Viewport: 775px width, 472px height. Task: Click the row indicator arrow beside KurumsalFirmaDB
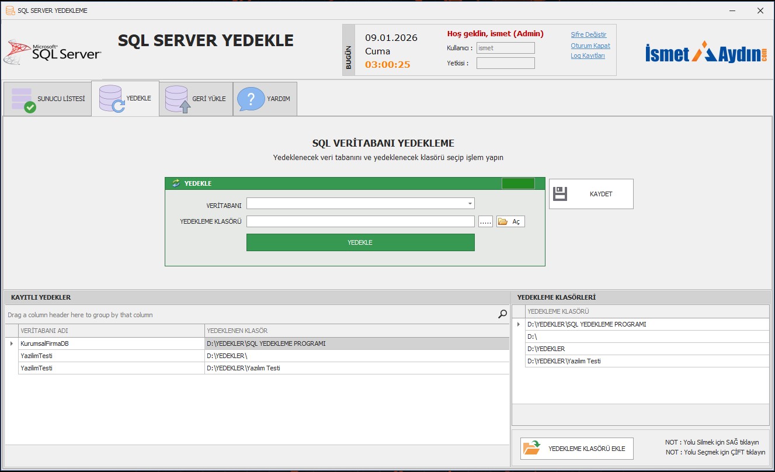coord(12,343)
